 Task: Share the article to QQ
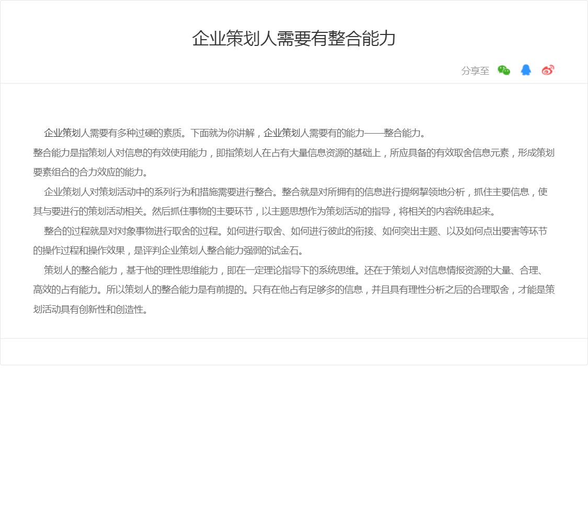click(526, 70)
